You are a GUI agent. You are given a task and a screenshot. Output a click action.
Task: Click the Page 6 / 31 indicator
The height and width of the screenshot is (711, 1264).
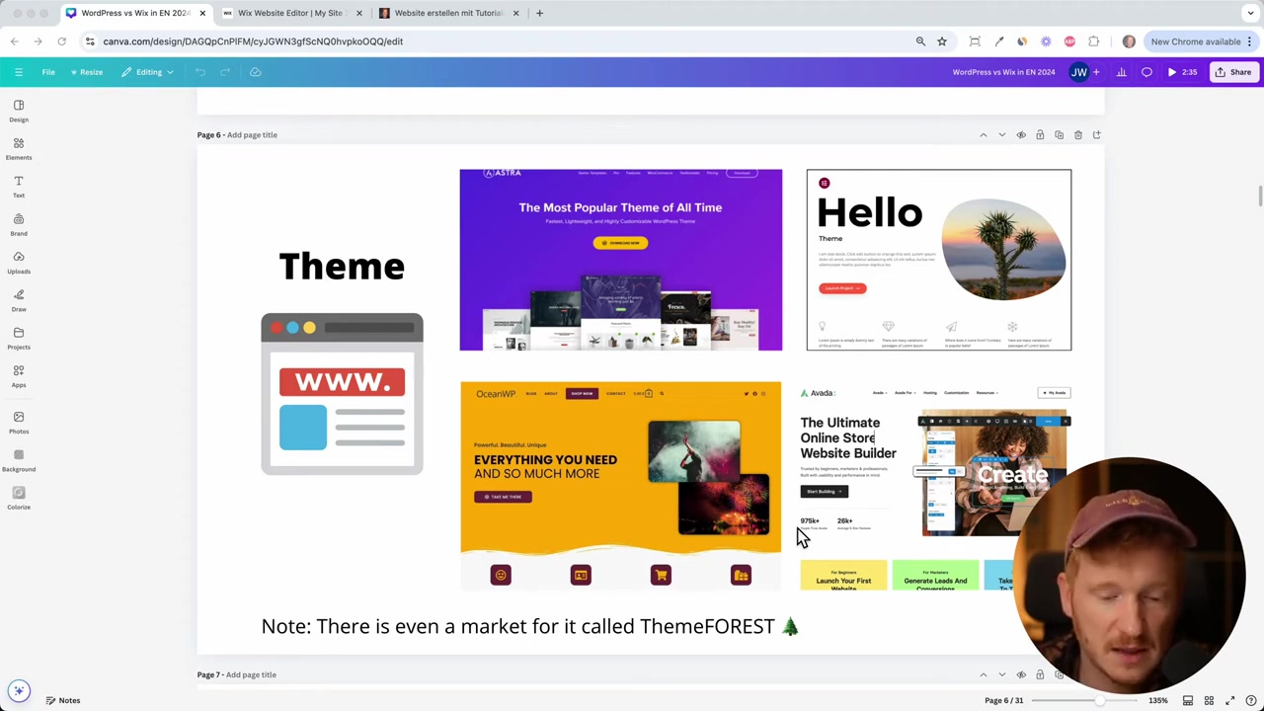point(1003,700)
